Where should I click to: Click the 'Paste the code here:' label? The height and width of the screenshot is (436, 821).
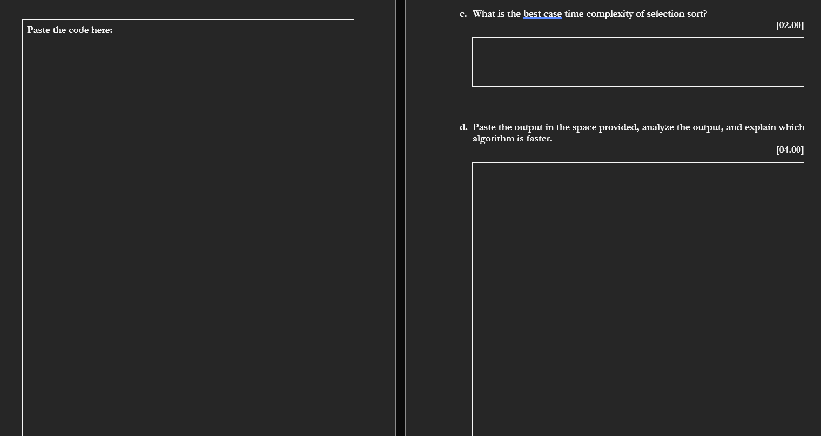(x=70, y=30)
